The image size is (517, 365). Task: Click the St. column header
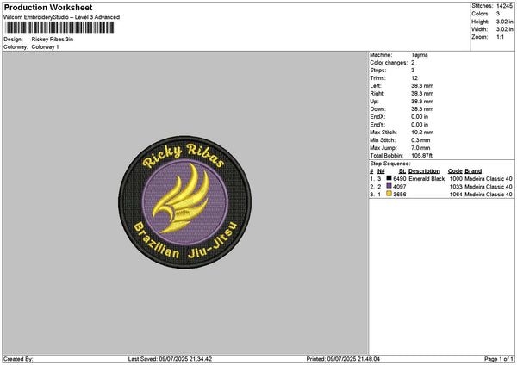402,171
